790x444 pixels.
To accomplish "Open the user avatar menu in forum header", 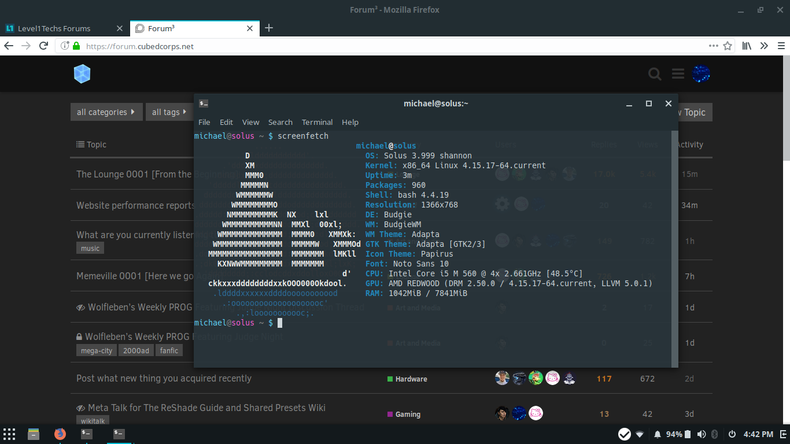I will pyautogui.click(x=701, y=74).
